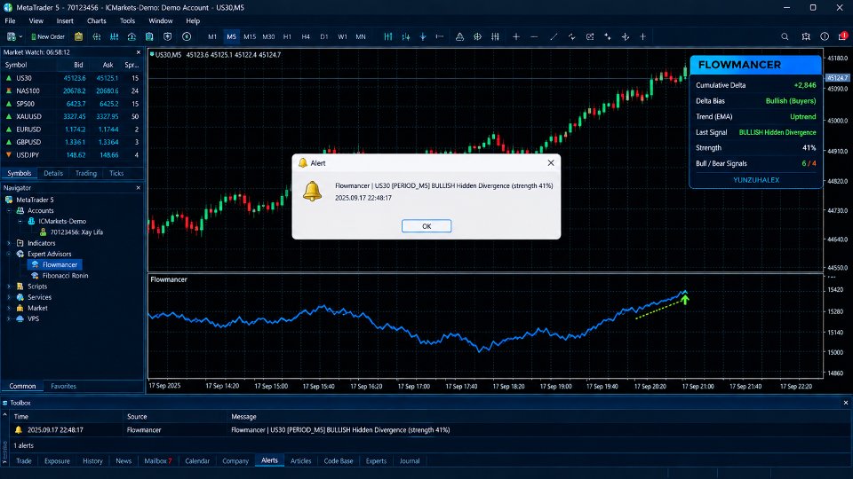Click the Market shopping bag icon

(20, 308)
